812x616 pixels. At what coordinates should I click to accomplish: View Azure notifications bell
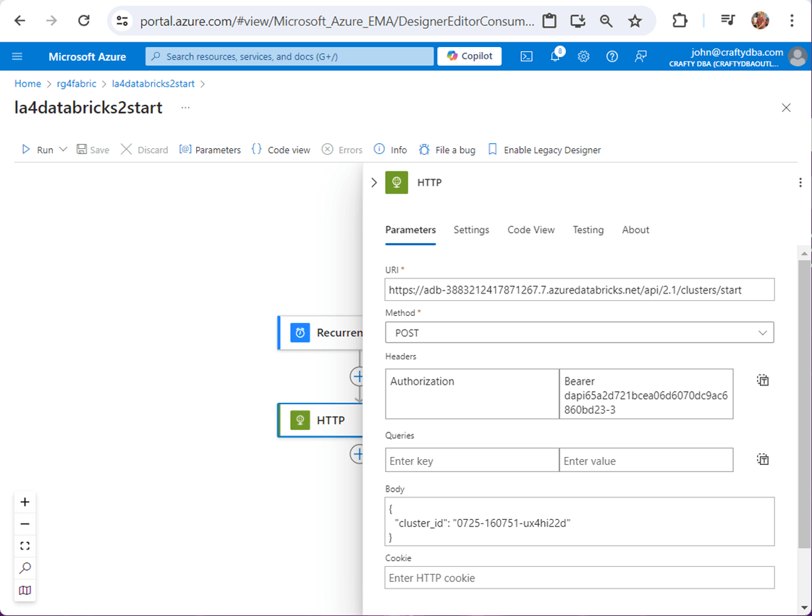click(555, 56)
